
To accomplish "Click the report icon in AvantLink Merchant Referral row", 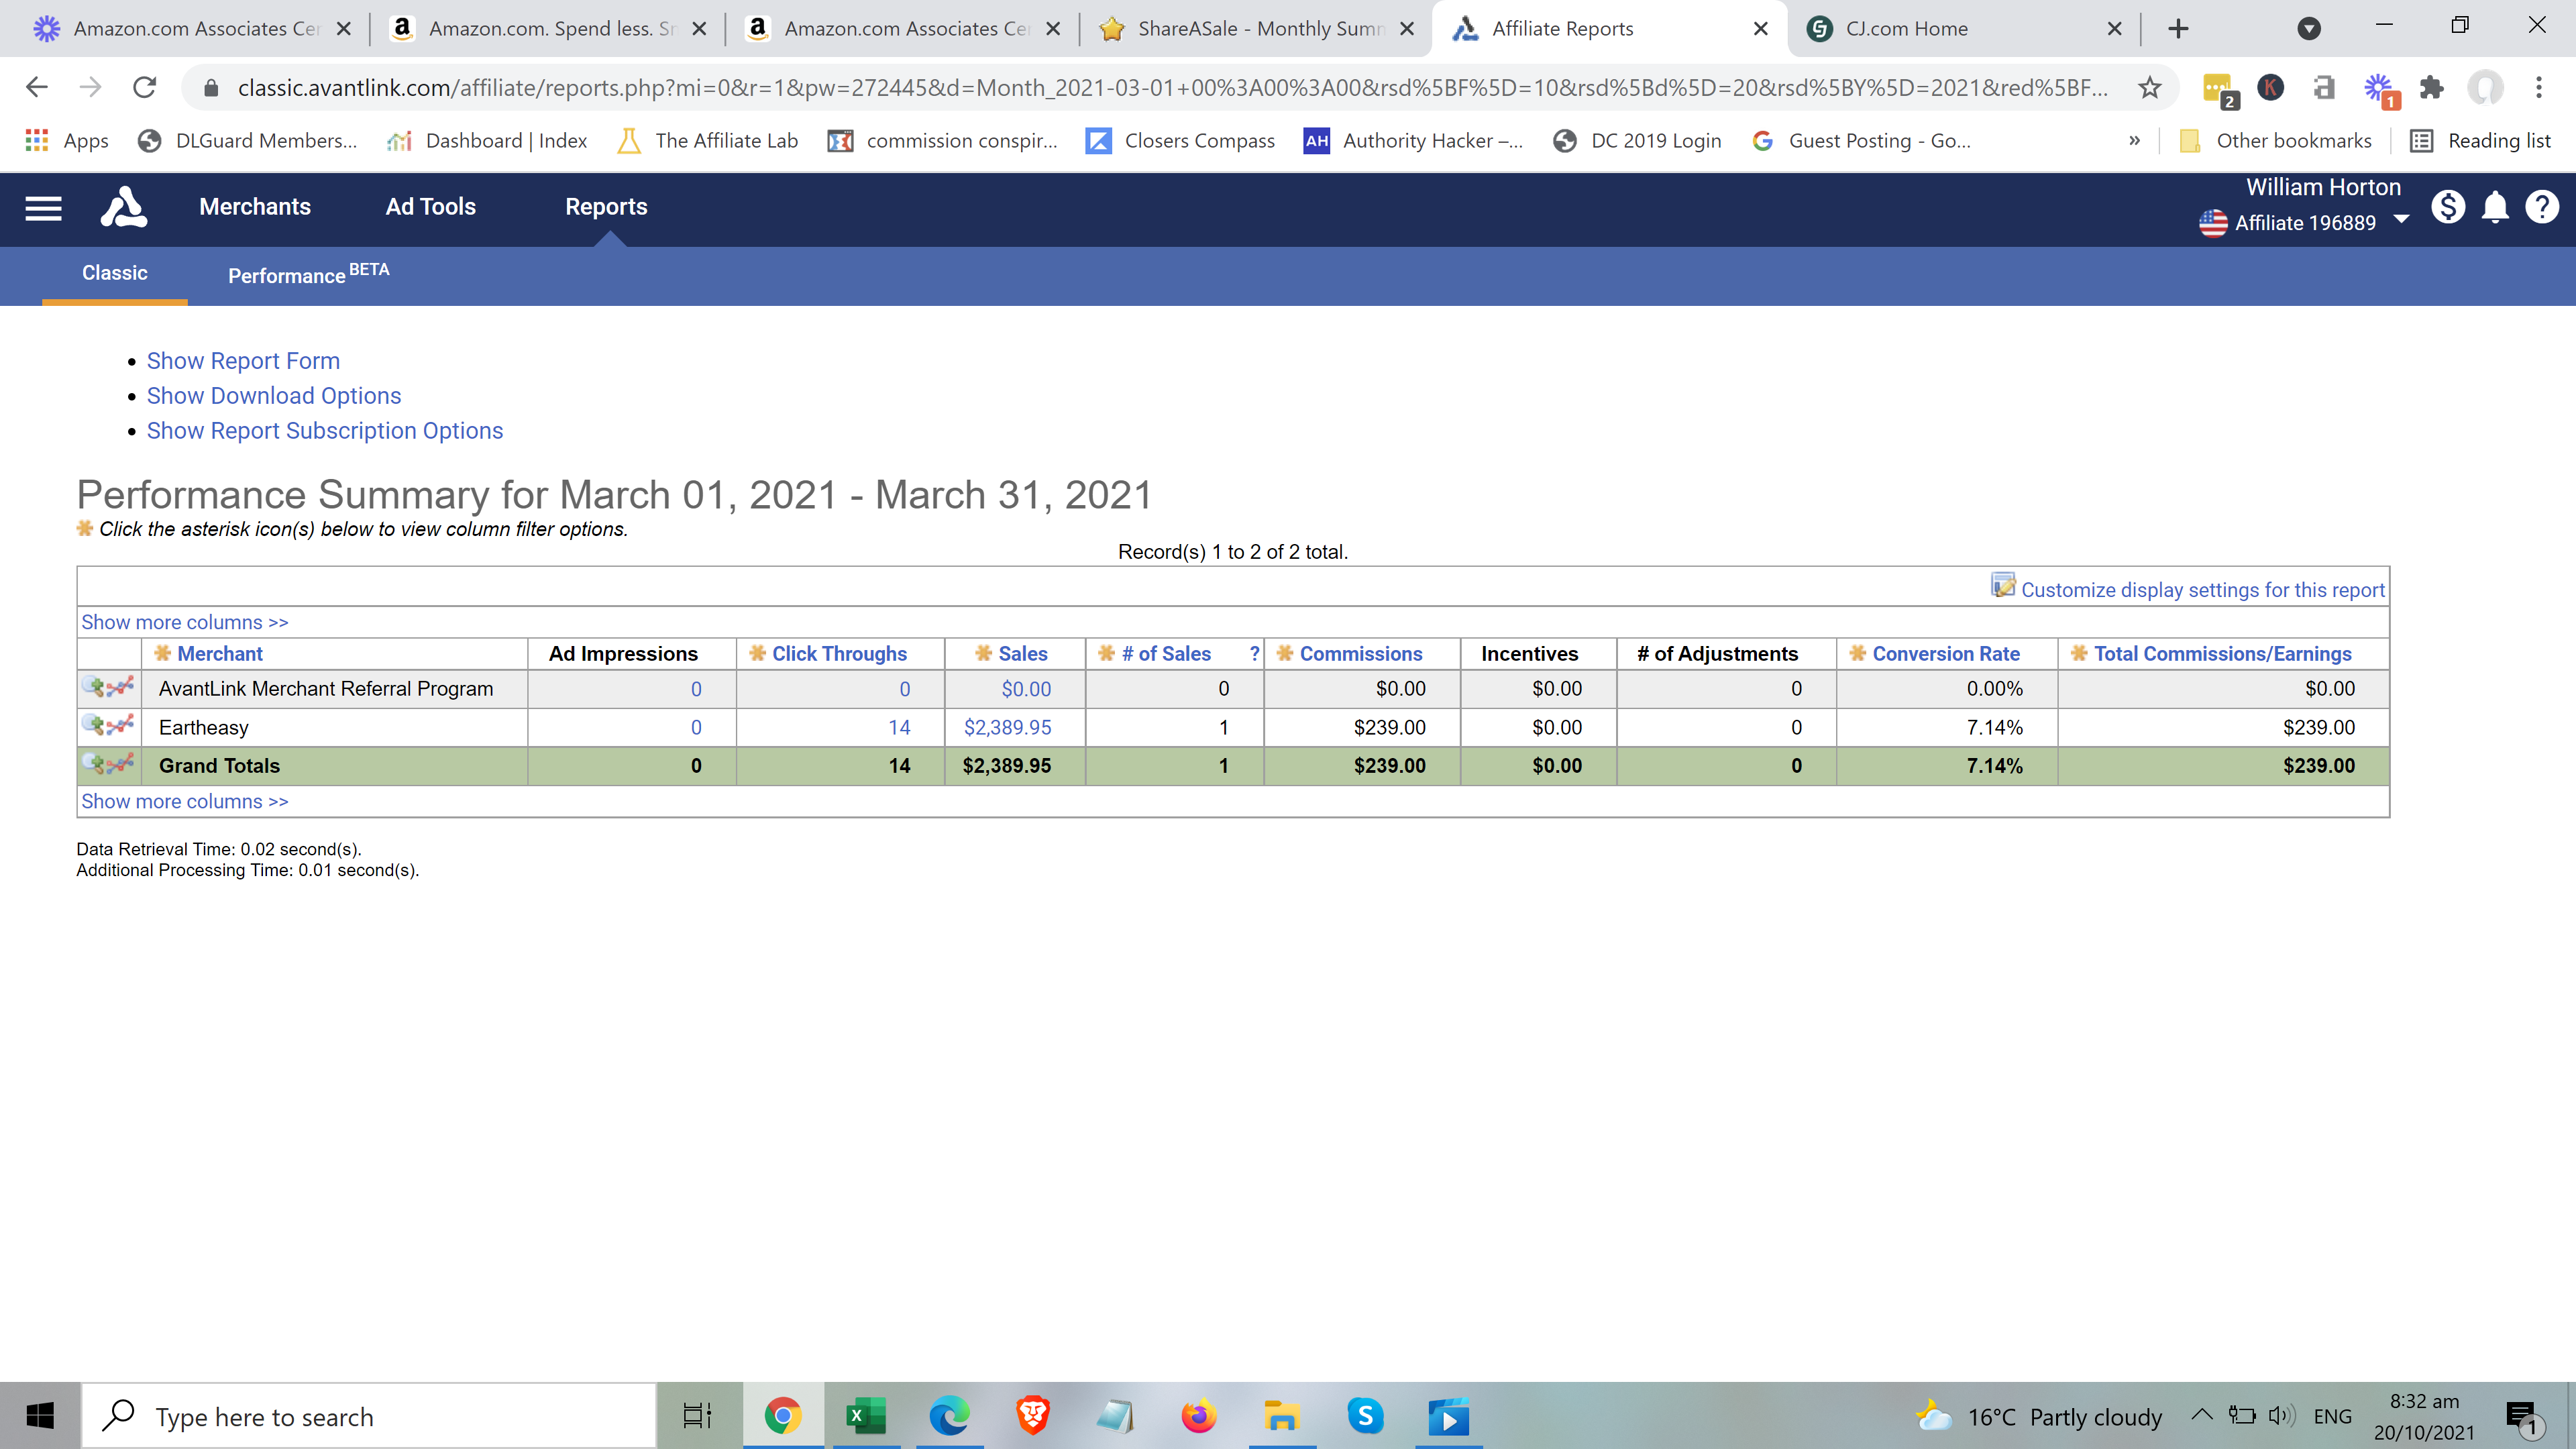I will [108, 687].
